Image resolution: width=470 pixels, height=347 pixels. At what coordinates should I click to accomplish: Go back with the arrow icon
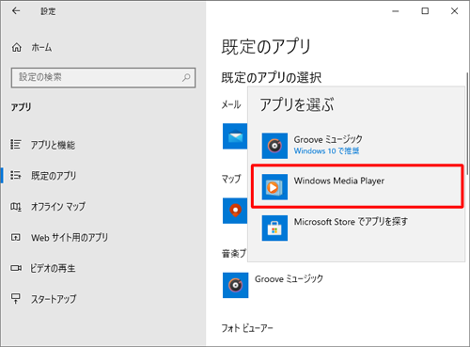(16, 11)
